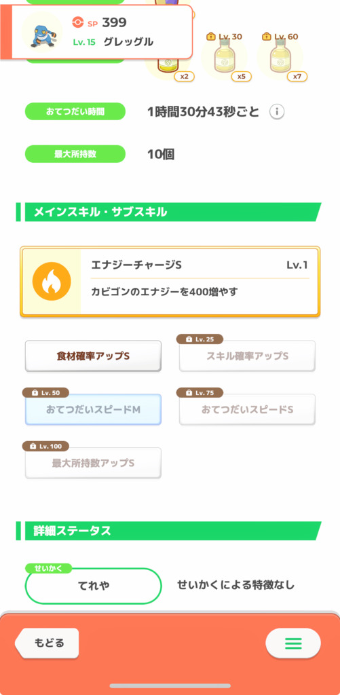The height and width of the screenshot is (695, 340).
Task: Tap the グレッグル Pokémon portrait icon
Action: (43, 33)
